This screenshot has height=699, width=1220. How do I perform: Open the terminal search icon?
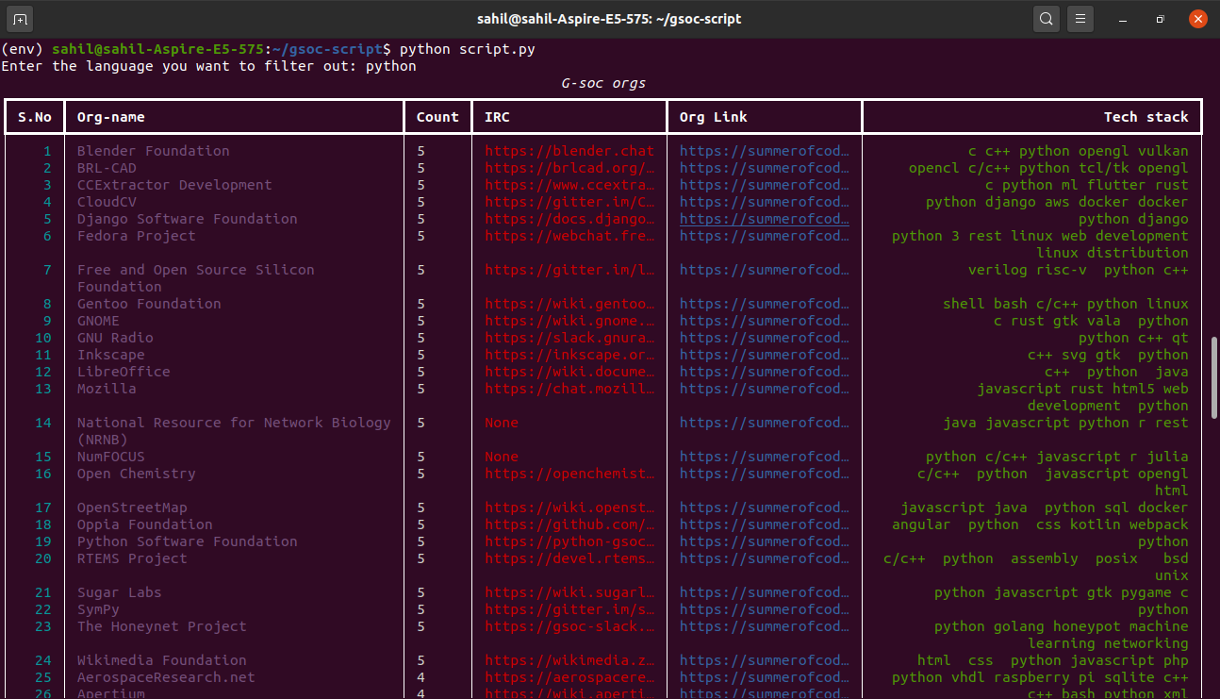coord(1047,18)
